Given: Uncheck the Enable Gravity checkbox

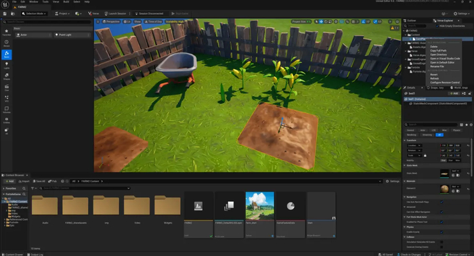Looking at the screenshot, I should click(441, 232).
